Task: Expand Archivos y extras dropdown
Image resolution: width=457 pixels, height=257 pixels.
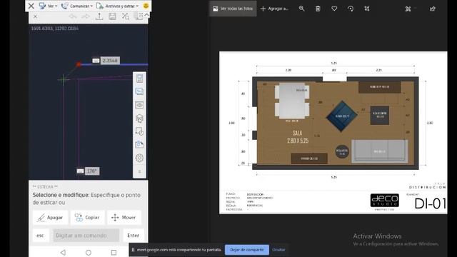Action: click(x=117, y=6)
